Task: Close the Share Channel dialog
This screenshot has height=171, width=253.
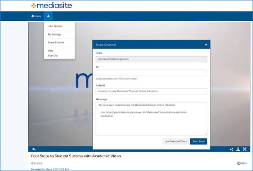Action: 206,44
